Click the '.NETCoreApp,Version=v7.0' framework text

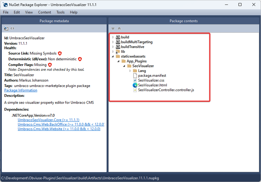[x=33, y=116]
